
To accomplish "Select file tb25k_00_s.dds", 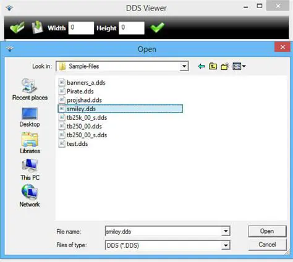I will (87, 117).
